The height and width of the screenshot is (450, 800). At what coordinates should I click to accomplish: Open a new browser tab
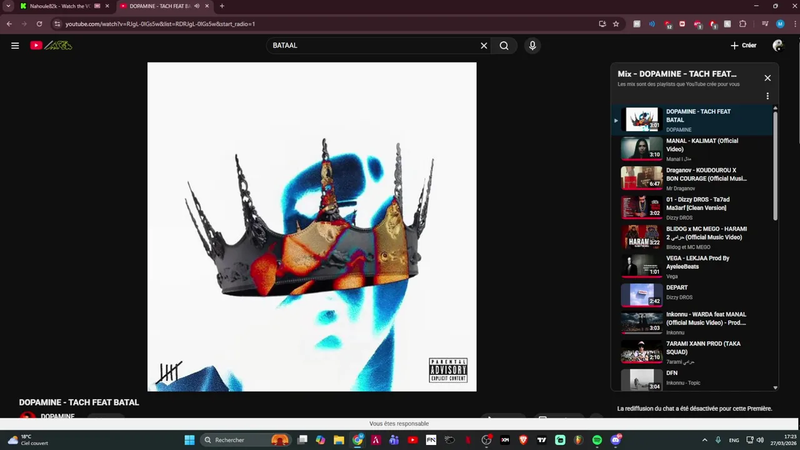222,6
